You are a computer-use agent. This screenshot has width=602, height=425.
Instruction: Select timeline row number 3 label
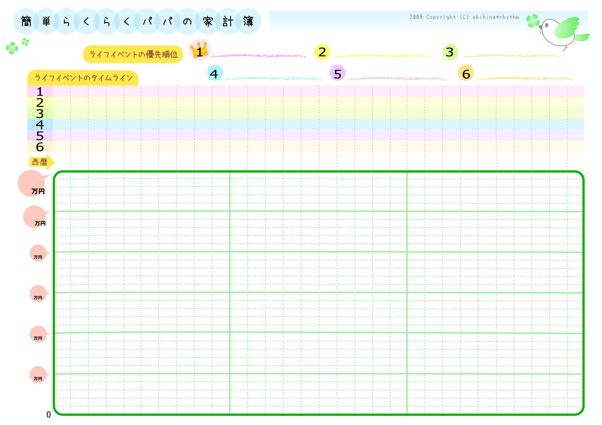pyautogui.click(x=40, y=113)
